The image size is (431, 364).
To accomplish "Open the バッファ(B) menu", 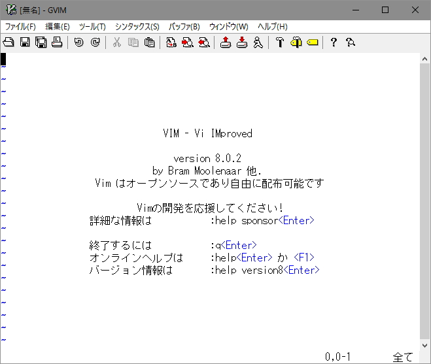I will (184, 27).
